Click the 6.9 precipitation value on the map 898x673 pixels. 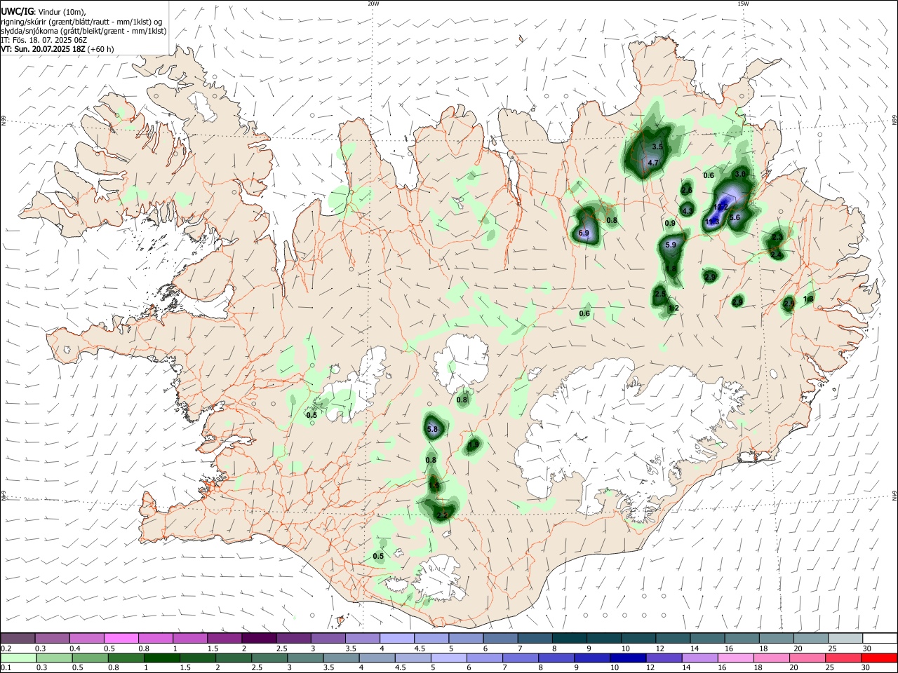coord(584,233)
